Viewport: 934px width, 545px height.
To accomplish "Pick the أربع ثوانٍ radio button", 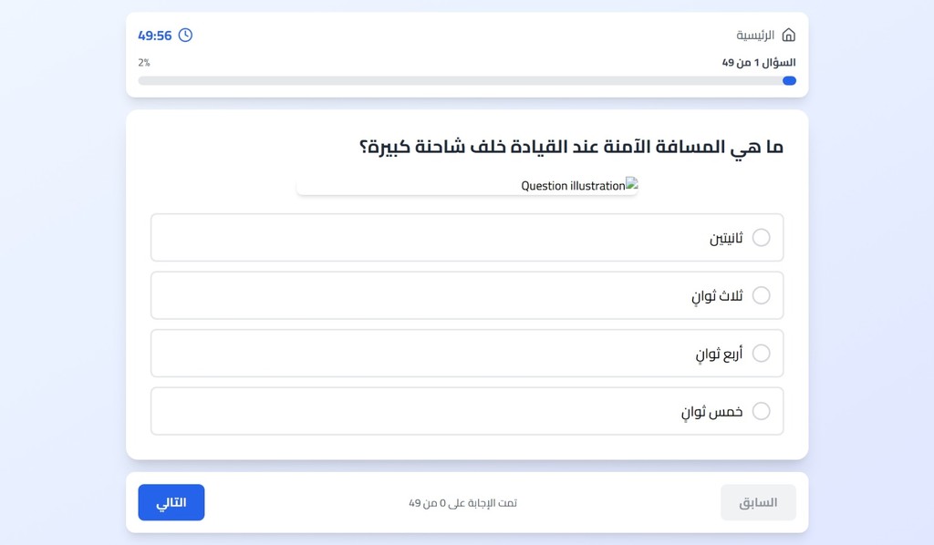I will click(x=762, y=354).
